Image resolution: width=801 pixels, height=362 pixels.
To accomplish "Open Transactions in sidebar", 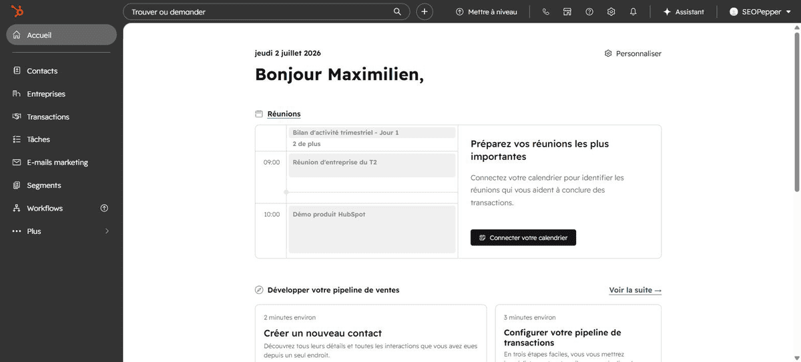I will [x=61, y=117].
